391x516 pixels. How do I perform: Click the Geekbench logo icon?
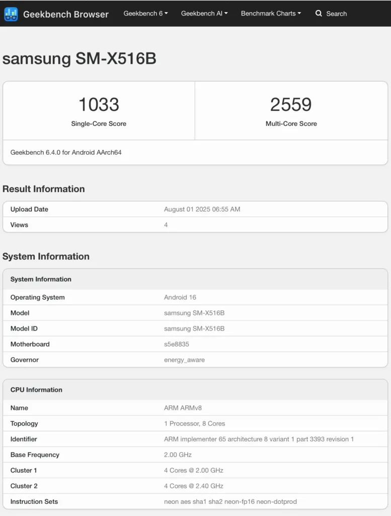11,14
